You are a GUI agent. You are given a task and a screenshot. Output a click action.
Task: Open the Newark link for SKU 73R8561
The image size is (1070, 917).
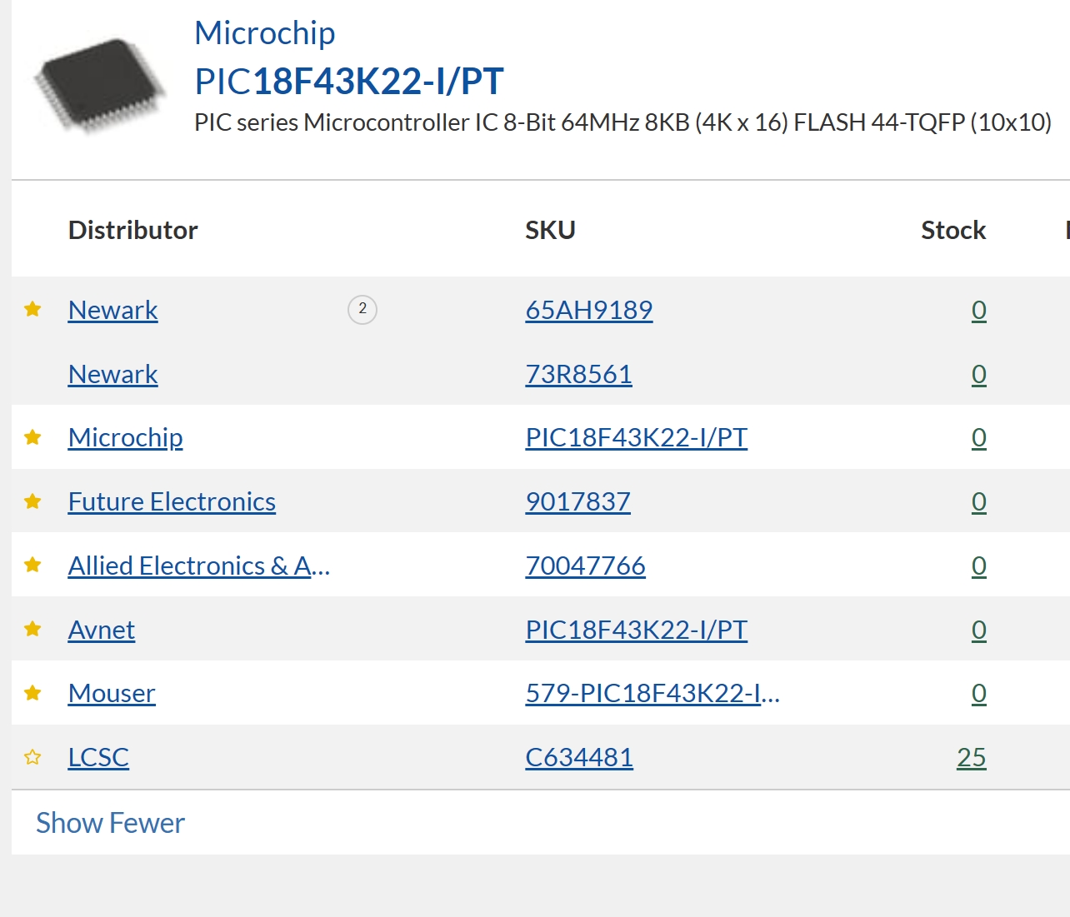point(112,374)
